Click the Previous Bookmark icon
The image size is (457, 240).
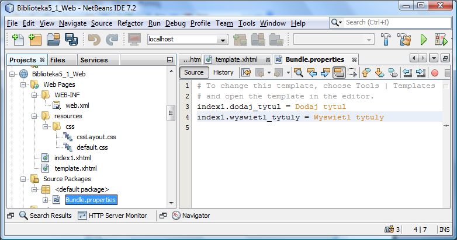tap(366, 72)
